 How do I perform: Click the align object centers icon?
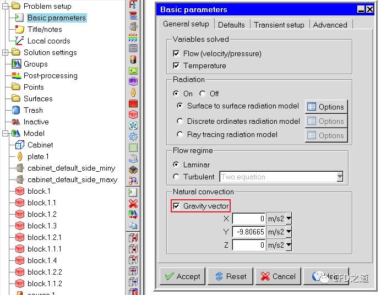133,271
